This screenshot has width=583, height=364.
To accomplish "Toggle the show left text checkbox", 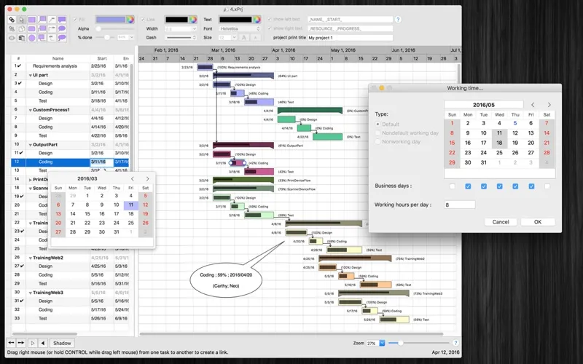I will (x=270, y=20).
